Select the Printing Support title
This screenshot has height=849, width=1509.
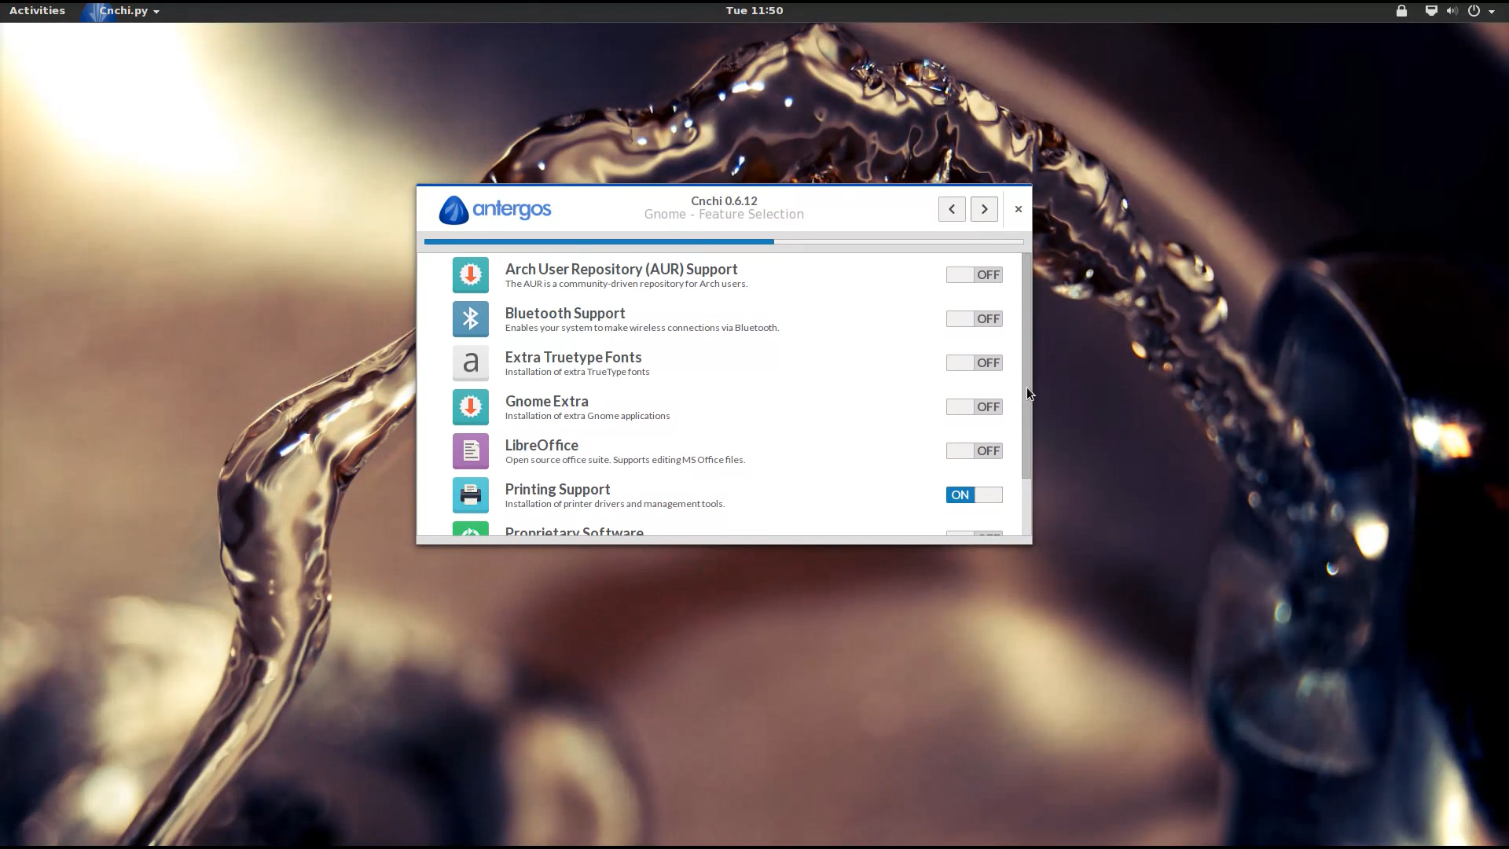[x=557, y=490]
